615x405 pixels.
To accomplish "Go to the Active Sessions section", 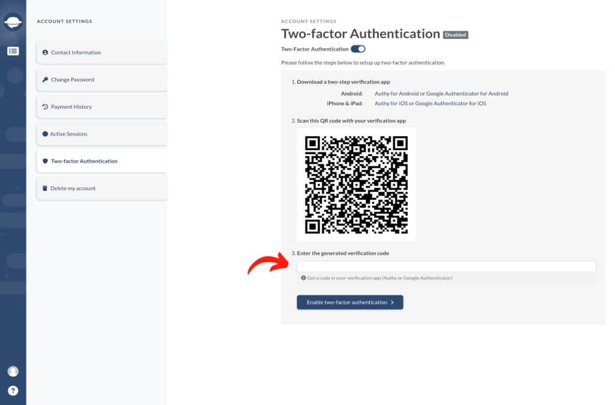I will [102, 134].
